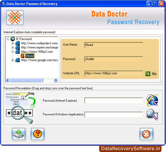Click the tree scrollbar left arrow
The image size is (166, 152).
[x=8, y=80]
